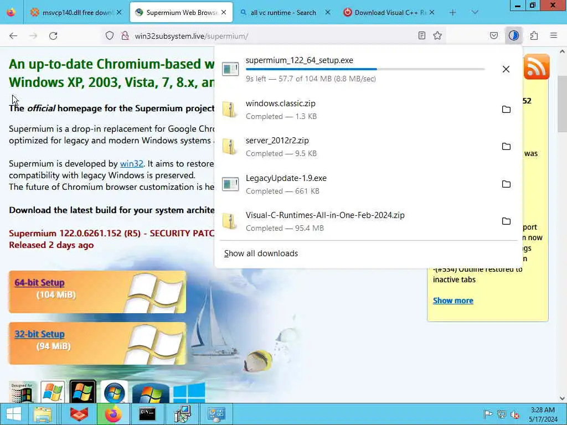This screenshot has width=567, height=425.
Task: Click the page vertical scrollbar thumb
Action: (562, 104)
